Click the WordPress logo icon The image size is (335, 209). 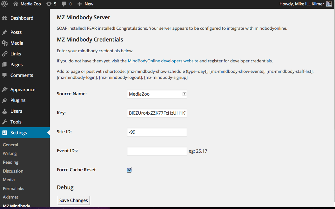click(4, 4)
